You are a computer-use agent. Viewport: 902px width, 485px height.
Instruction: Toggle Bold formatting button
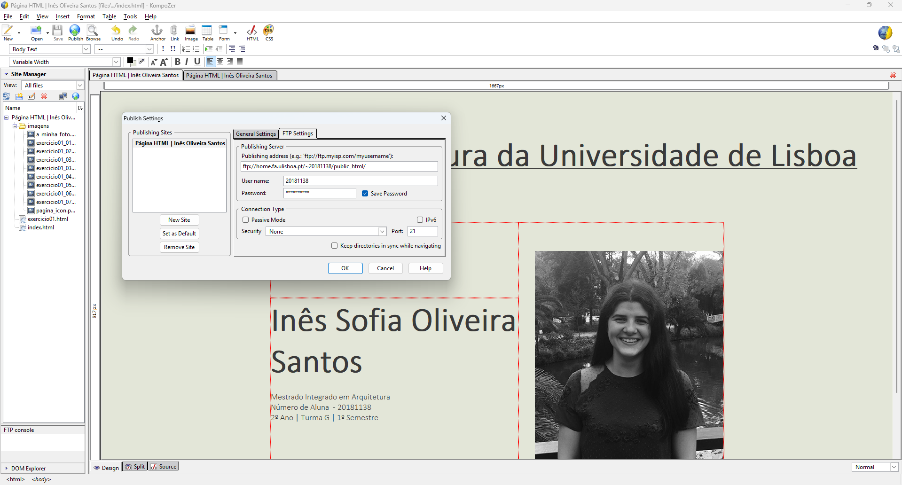click(x=178, y=62)
